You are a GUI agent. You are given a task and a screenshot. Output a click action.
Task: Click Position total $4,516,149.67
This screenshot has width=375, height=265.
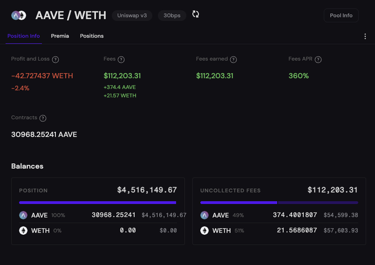tap(147, 190)
